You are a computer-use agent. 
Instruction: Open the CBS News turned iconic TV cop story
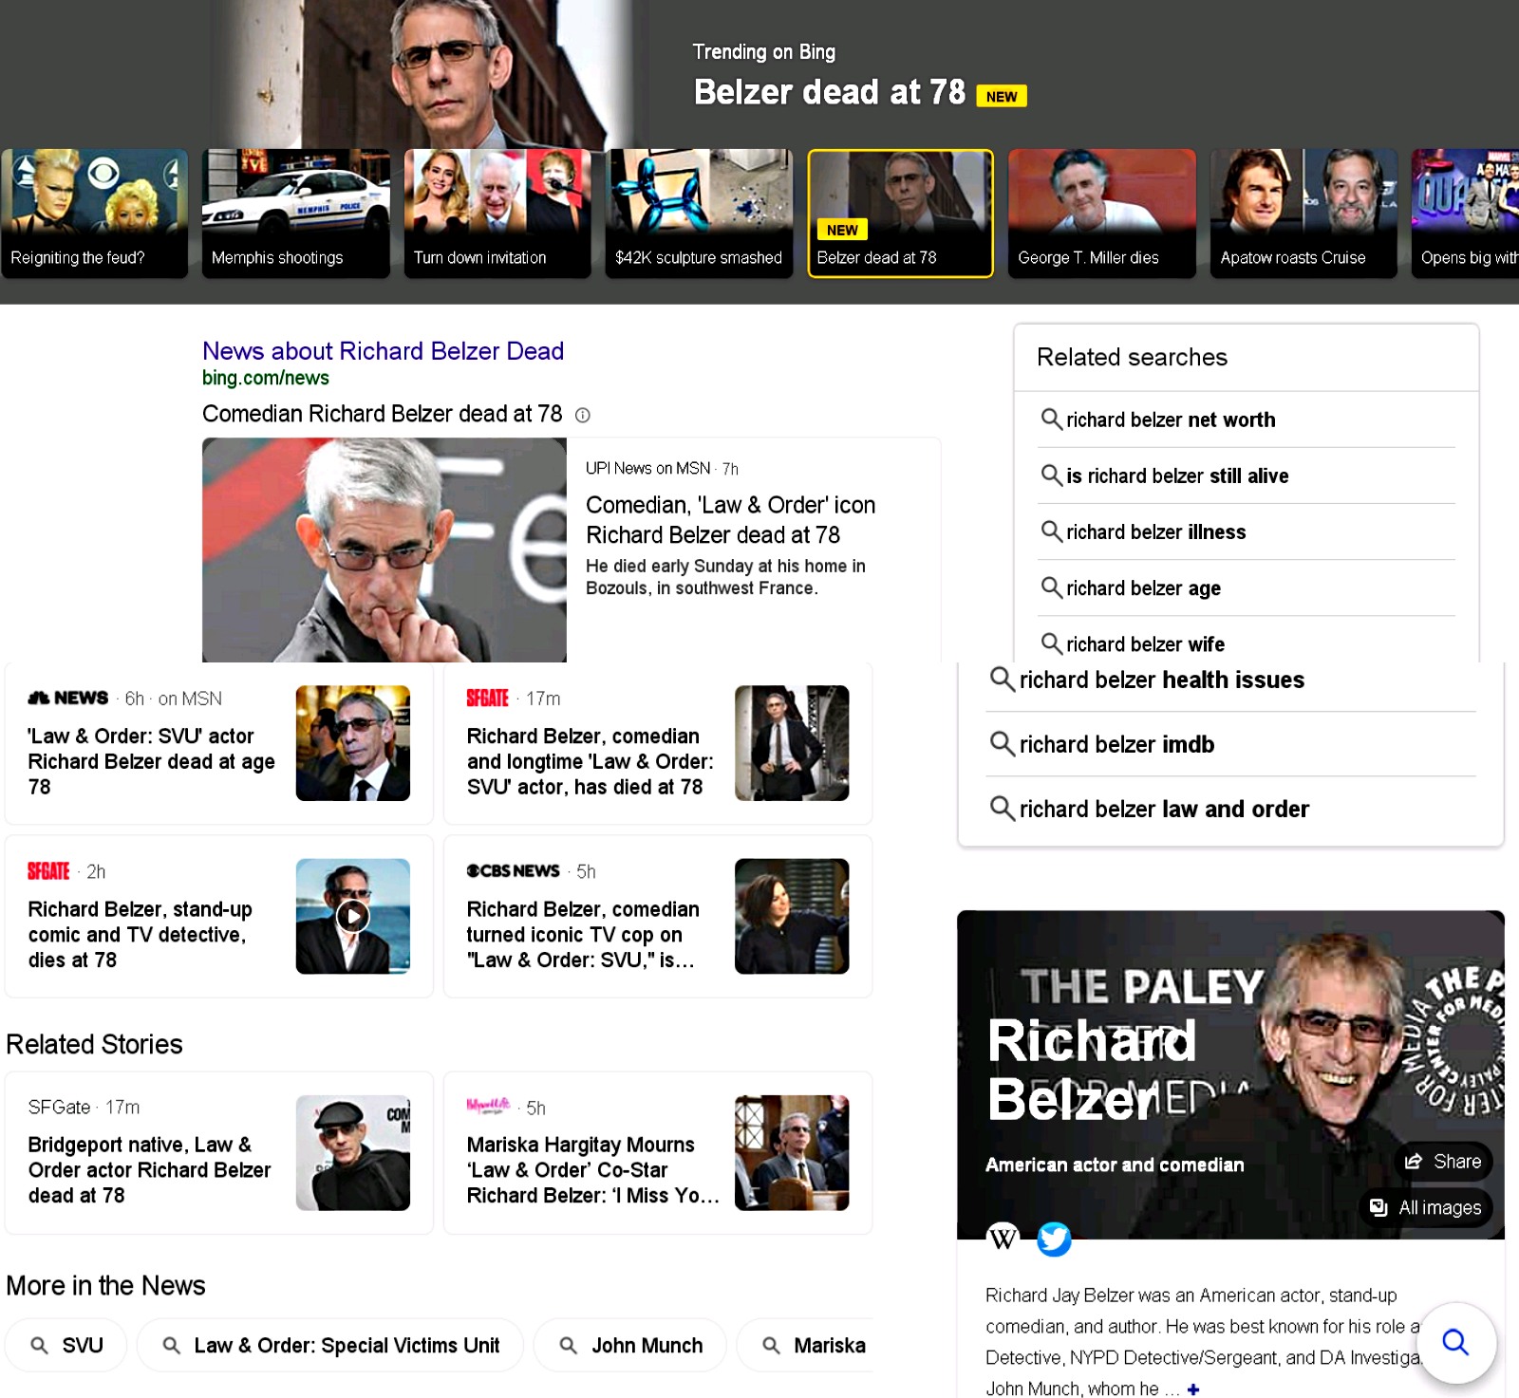583,934
